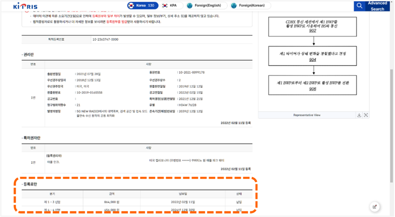This screenshot has width=395, height=217.
Task: Click the globe icon beside Foreign(English)
Action: (190, 6)
